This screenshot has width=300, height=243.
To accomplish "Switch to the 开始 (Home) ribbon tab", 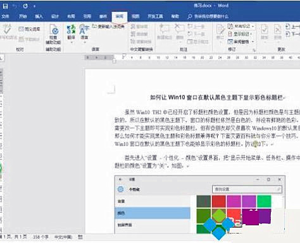I will coord(23,16).
